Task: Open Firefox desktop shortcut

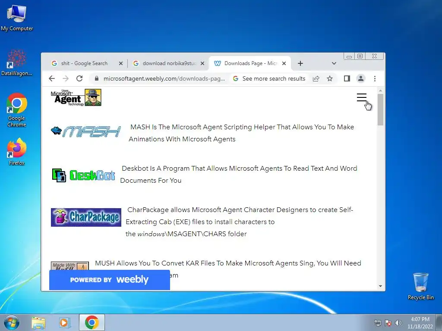Action: (x=17, y=151)
